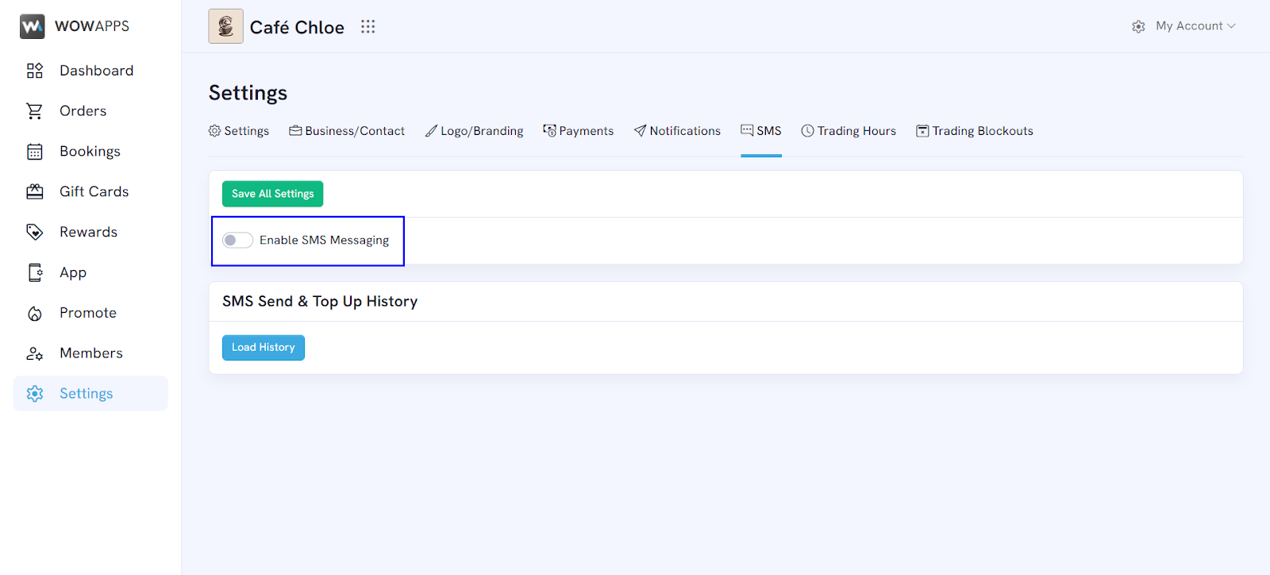The image size is (1270, 575).
Task: Click the Dashboard icon in sidebar
Action: tap(35, 71)
